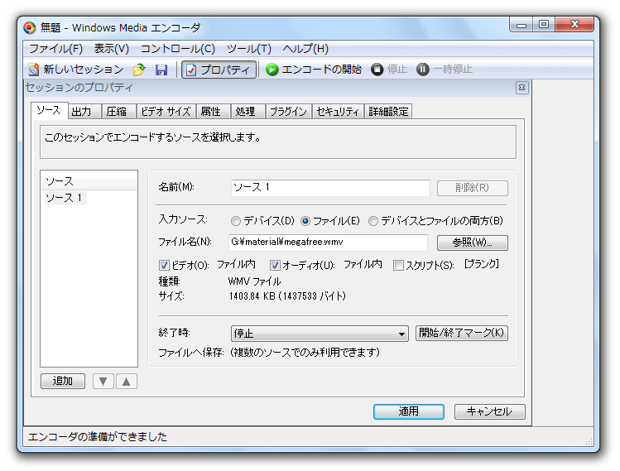Toggle the オーディオ(U) checkbox
This screenshot has height=471, width=620.
pos(275,265)
